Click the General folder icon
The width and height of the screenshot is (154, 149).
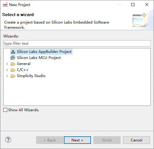13,64
